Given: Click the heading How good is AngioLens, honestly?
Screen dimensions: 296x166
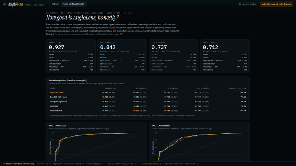Looking at the screenshot, I should pyautogui.click(x=82, y=18).
